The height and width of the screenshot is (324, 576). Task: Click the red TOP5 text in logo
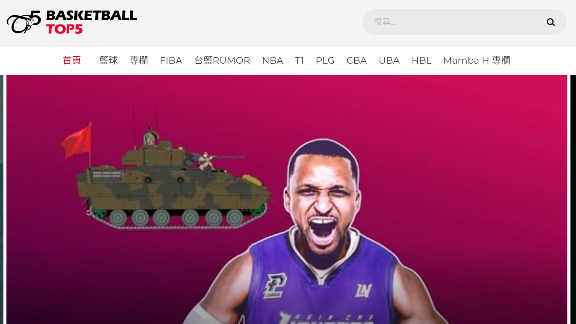point(65,29)
